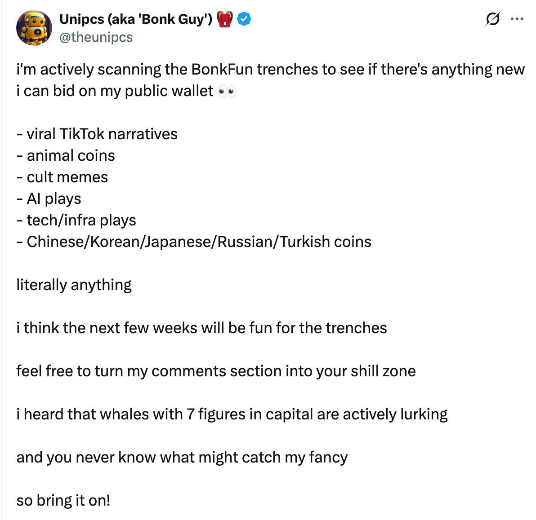536x520 pixels.
Task: Open the robot profile avatar
Action: 34,28
